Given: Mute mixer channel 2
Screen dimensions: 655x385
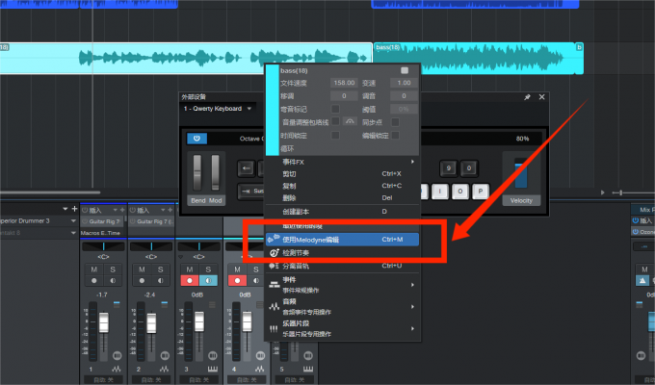Looking at the screenshot, I should tap(142, 269).
